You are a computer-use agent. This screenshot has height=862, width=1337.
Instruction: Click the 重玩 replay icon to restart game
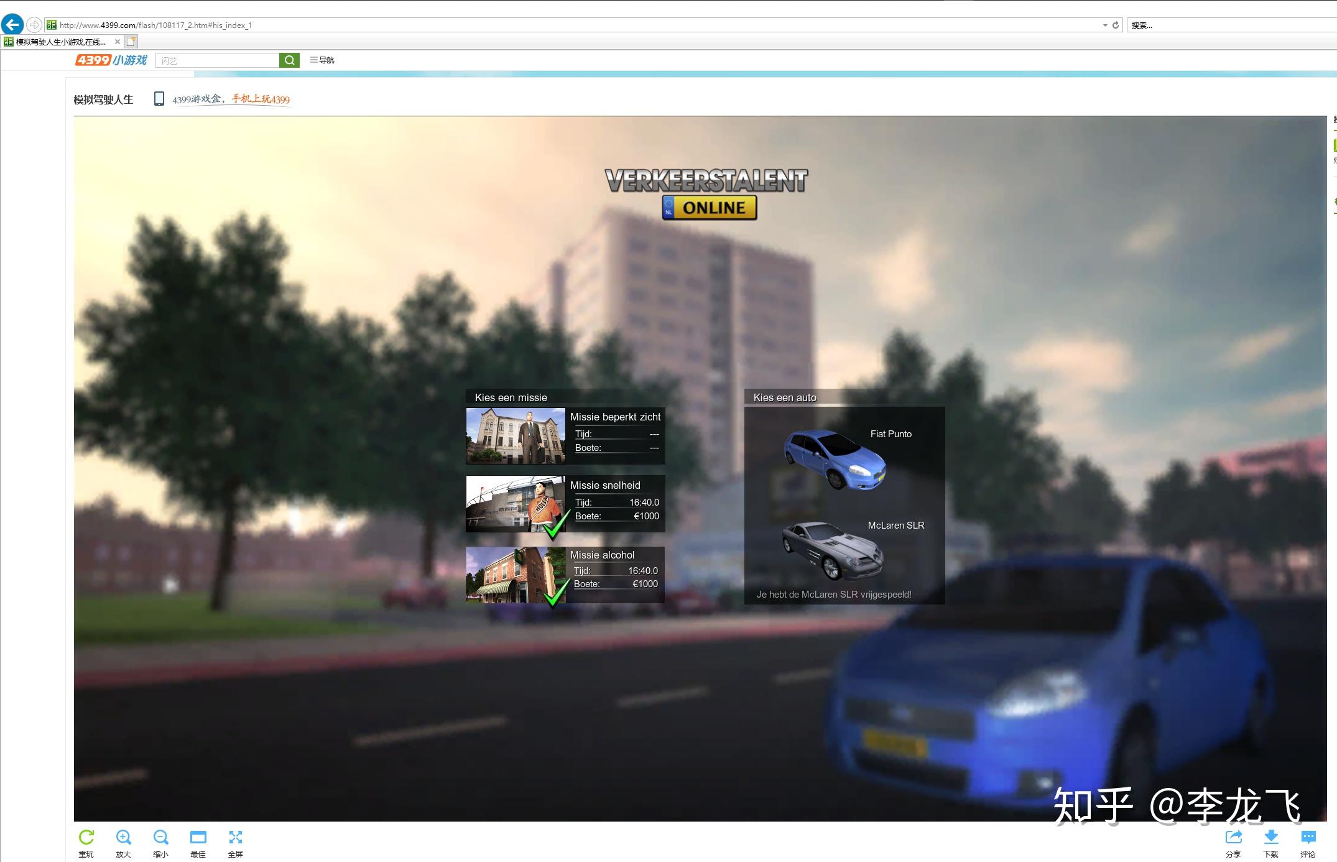[x=86, y=837]
